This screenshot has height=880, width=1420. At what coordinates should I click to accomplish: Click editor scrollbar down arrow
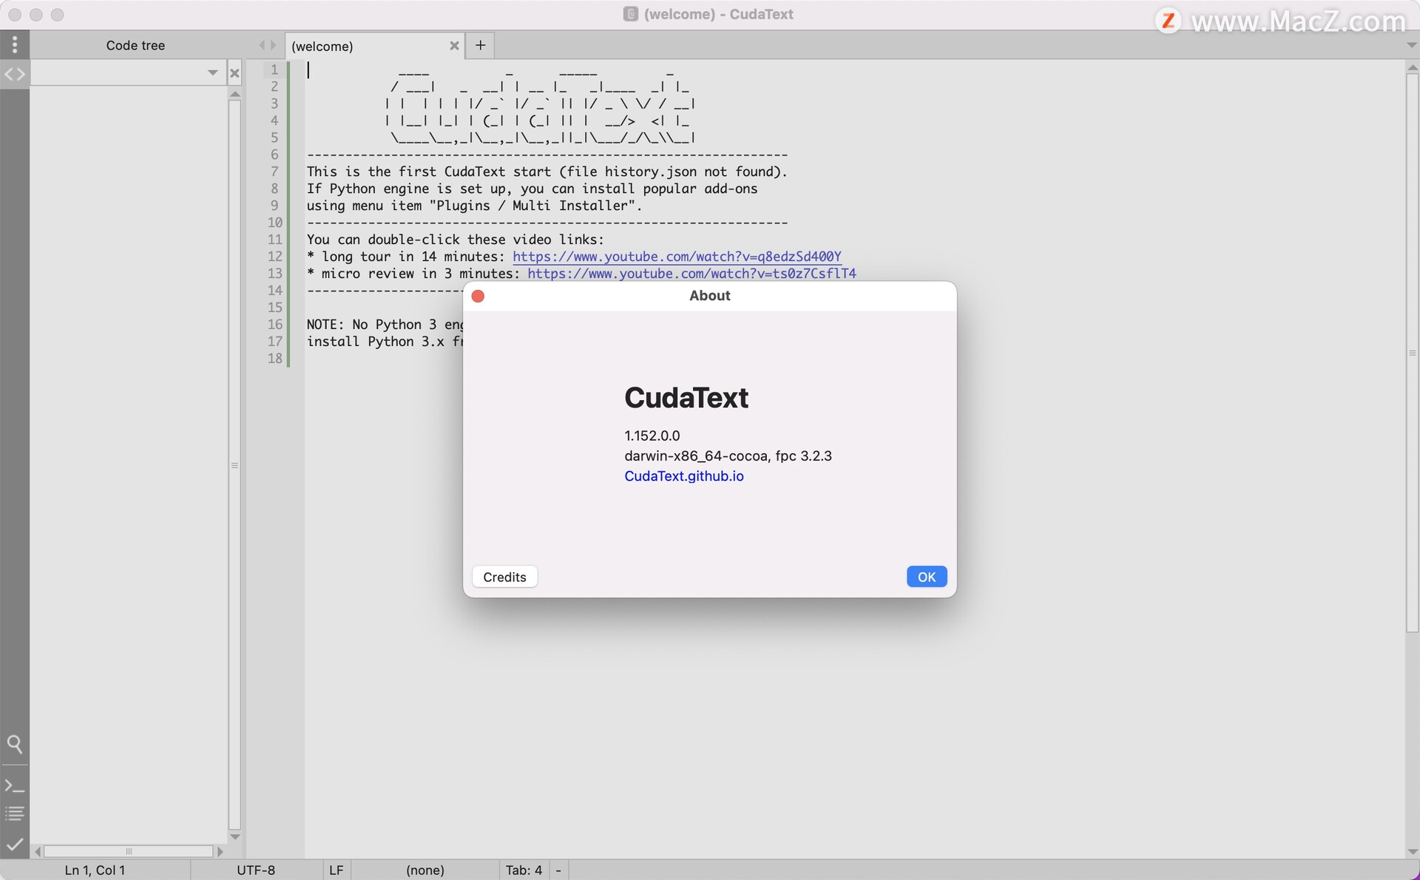pyautogui.click(x=1412, y=852)
